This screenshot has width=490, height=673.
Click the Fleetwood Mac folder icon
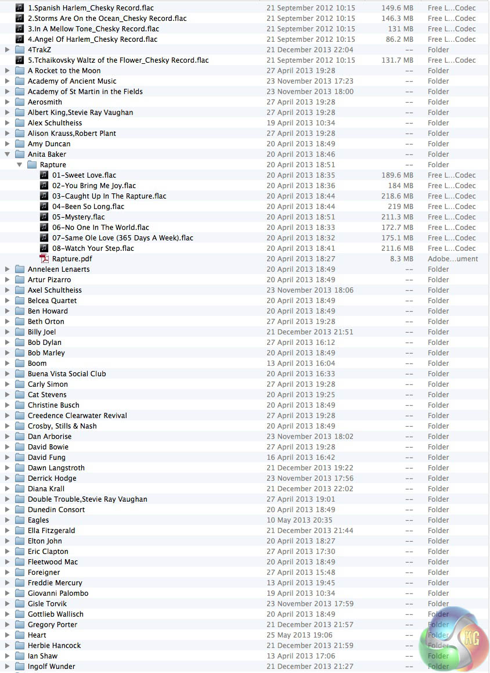[x=20, y=562]
